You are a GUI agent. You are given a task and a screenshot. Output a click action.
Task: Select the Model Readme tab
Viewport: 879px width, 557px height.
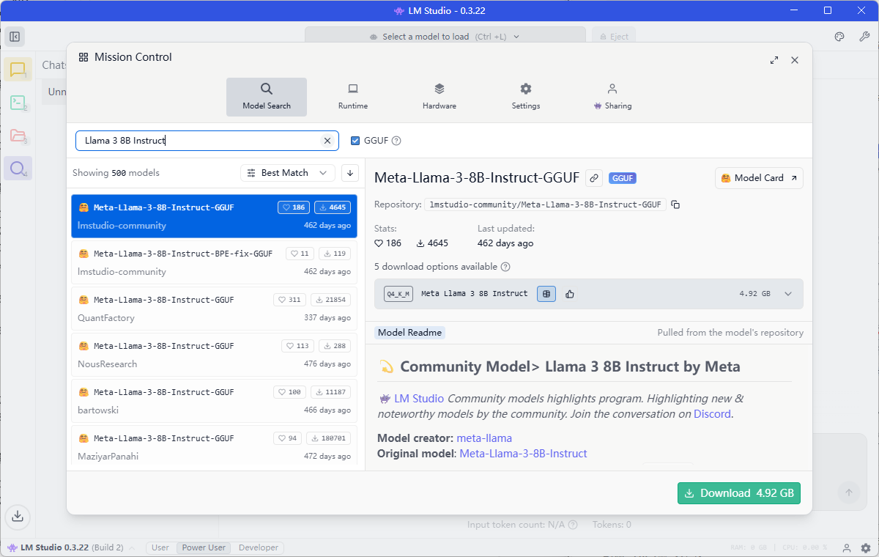[x=409, y=333]
